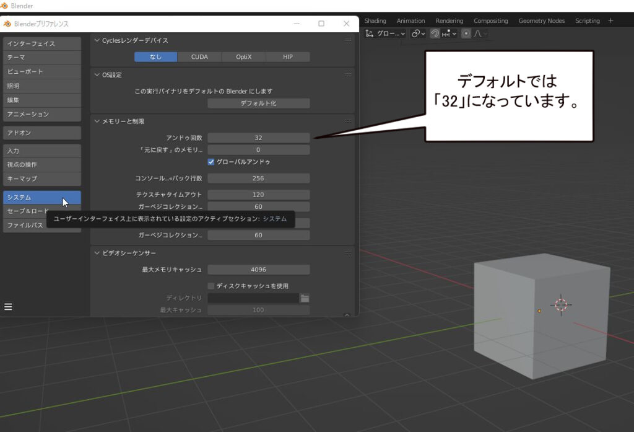Open the 視点の操作 preferences section
The image size is (634, 432).
pyautogui.click(x=42, y=165)
